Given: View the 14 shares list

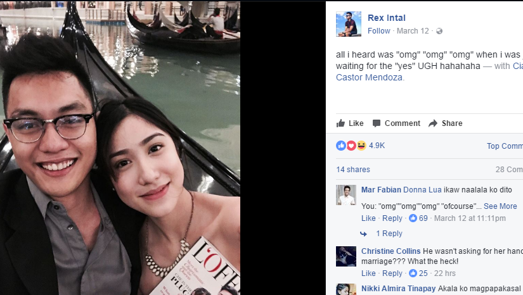Looking at the screenshot, I should pyautogui.click(x=353, y=170).
